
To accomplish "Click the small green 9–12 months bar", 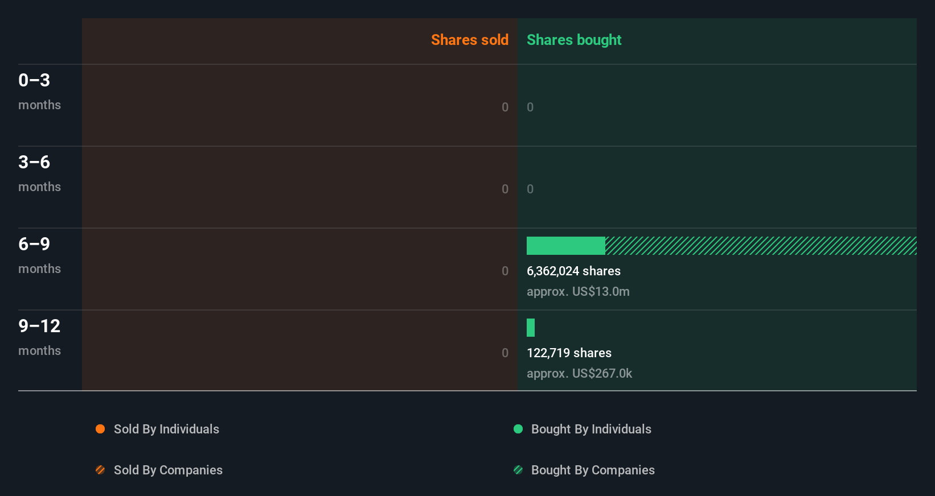I will click(x=531, y=328).
